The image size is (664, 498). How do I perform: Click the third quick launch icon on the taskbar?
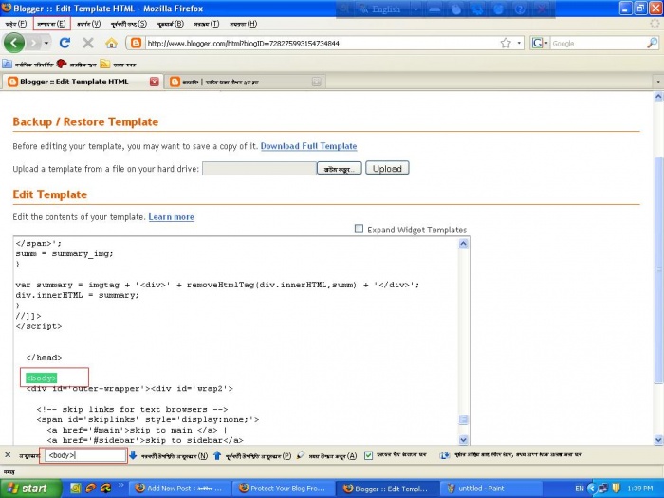(x=106, y=488)
